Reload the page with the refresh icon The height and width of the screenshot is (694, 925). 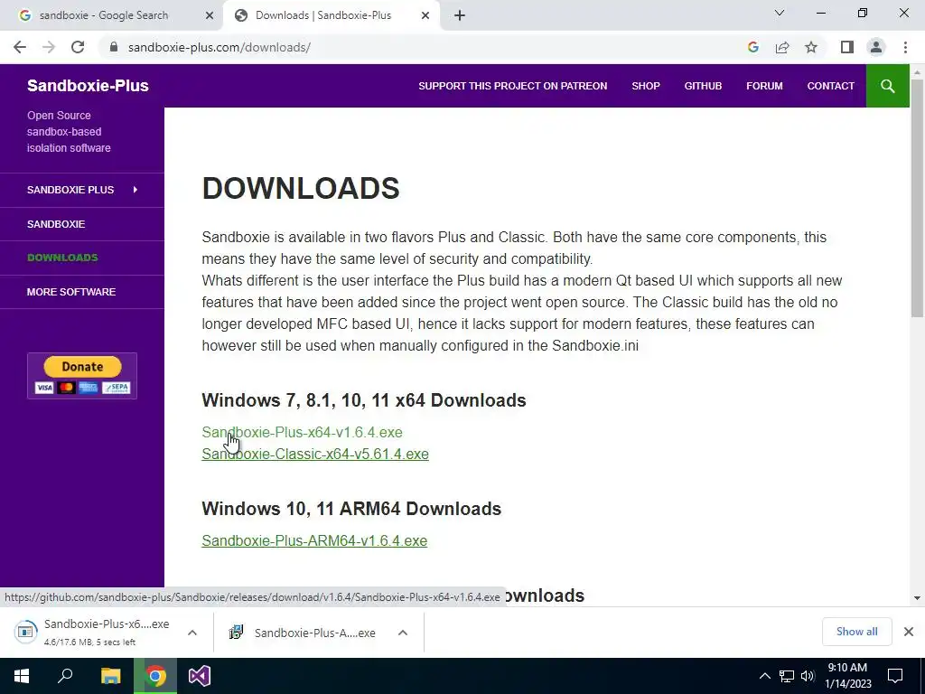click(x=78, y=47)
